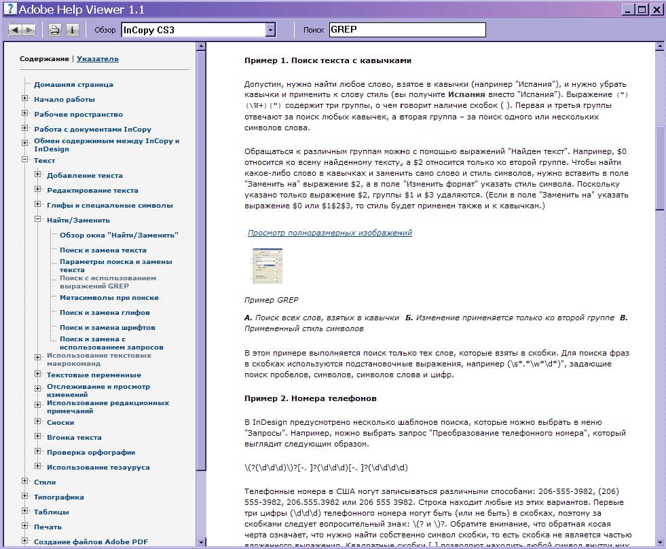Click the GREP search field
Screen dimensions: 666x549
pyautogui.click(x=407, y=30)
